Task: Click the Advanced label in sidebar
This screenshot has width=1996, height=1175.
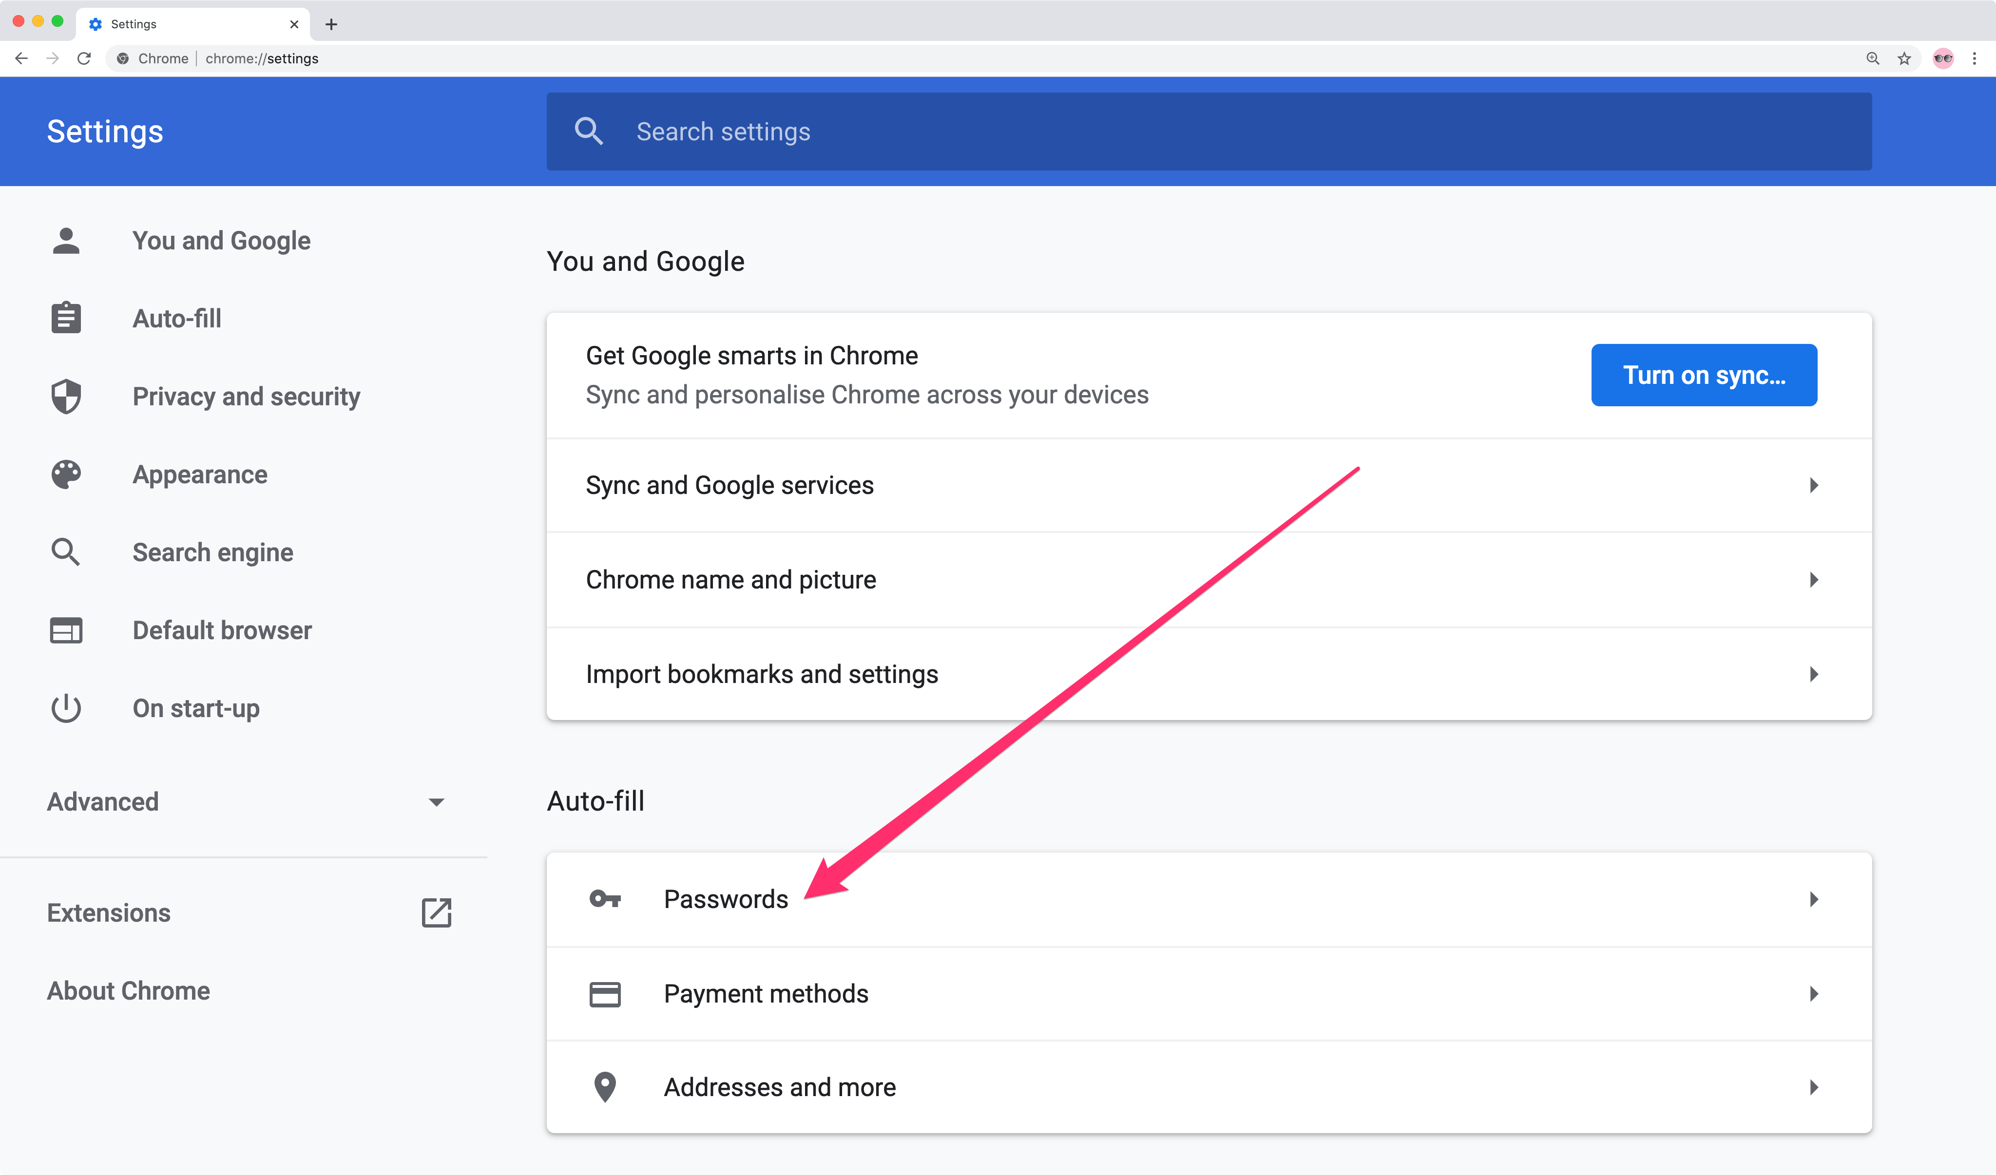Action: coord(103,801)
